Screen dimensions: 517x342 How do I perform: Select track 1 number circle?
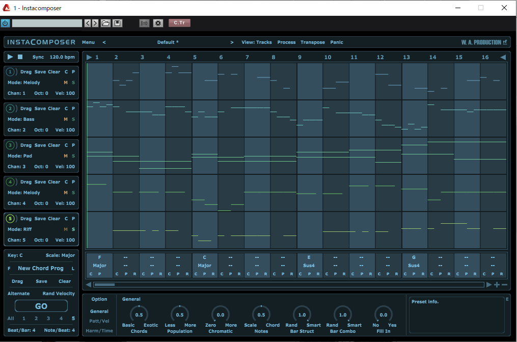point(10,71)
